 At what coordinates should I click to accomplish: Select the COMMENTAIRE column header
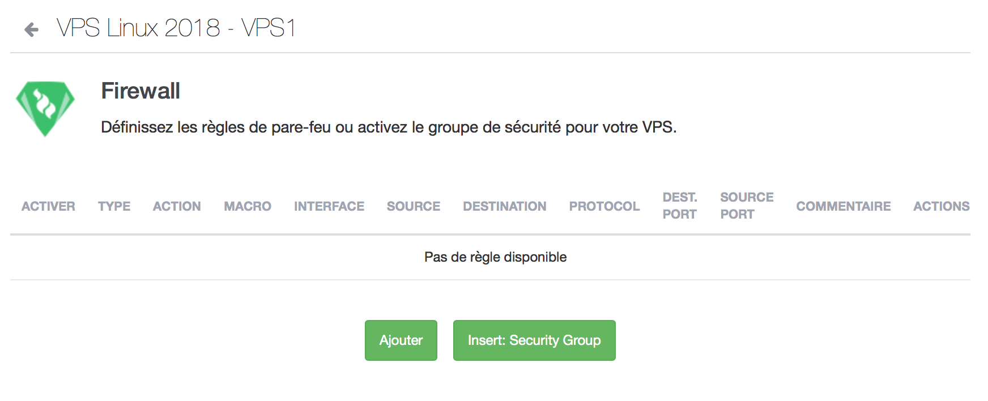pos(844,206)
